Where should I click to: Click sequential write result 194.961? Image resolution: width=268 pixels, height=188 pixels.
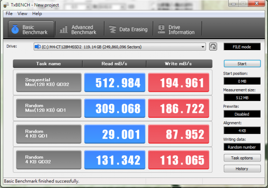coord(179,82)
